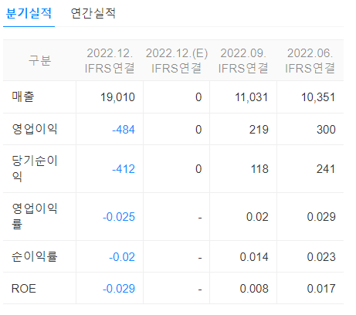Select the 순이익률 value 0.014
This screenshot has height=315, width=356.
tap(254, 257)
